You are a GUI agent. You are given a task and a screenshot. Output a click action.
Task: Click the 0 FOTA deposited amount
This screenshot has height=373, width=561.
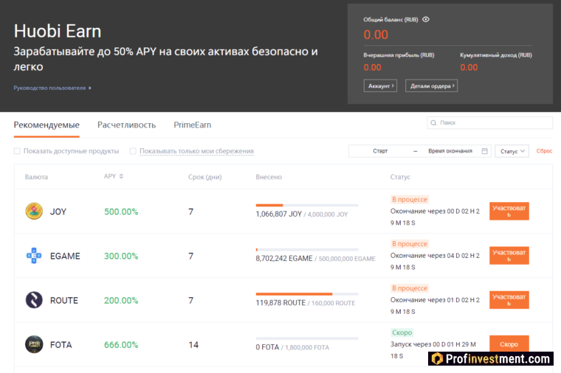[267, 347]
